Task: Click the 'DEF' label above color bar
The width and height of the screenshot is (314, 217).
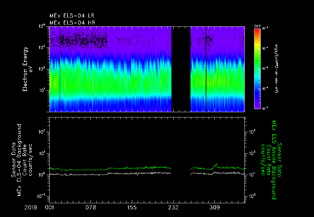Action: coord(257,26)
